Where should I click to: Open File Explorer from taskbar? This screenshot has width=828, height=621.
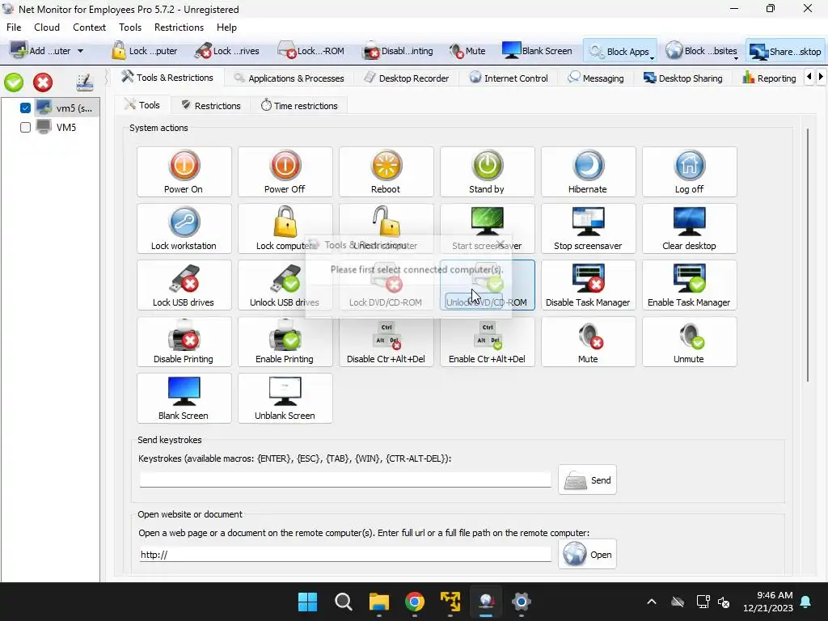[x=379, y=602]
